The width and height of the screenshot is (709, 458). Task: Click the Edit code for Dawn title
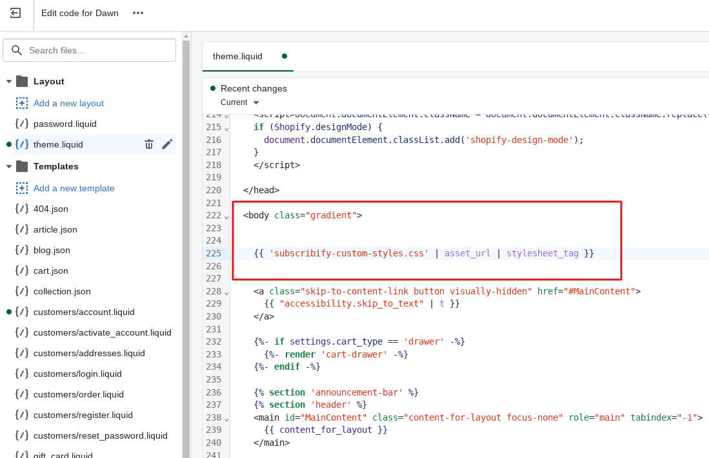pos(80,13)
